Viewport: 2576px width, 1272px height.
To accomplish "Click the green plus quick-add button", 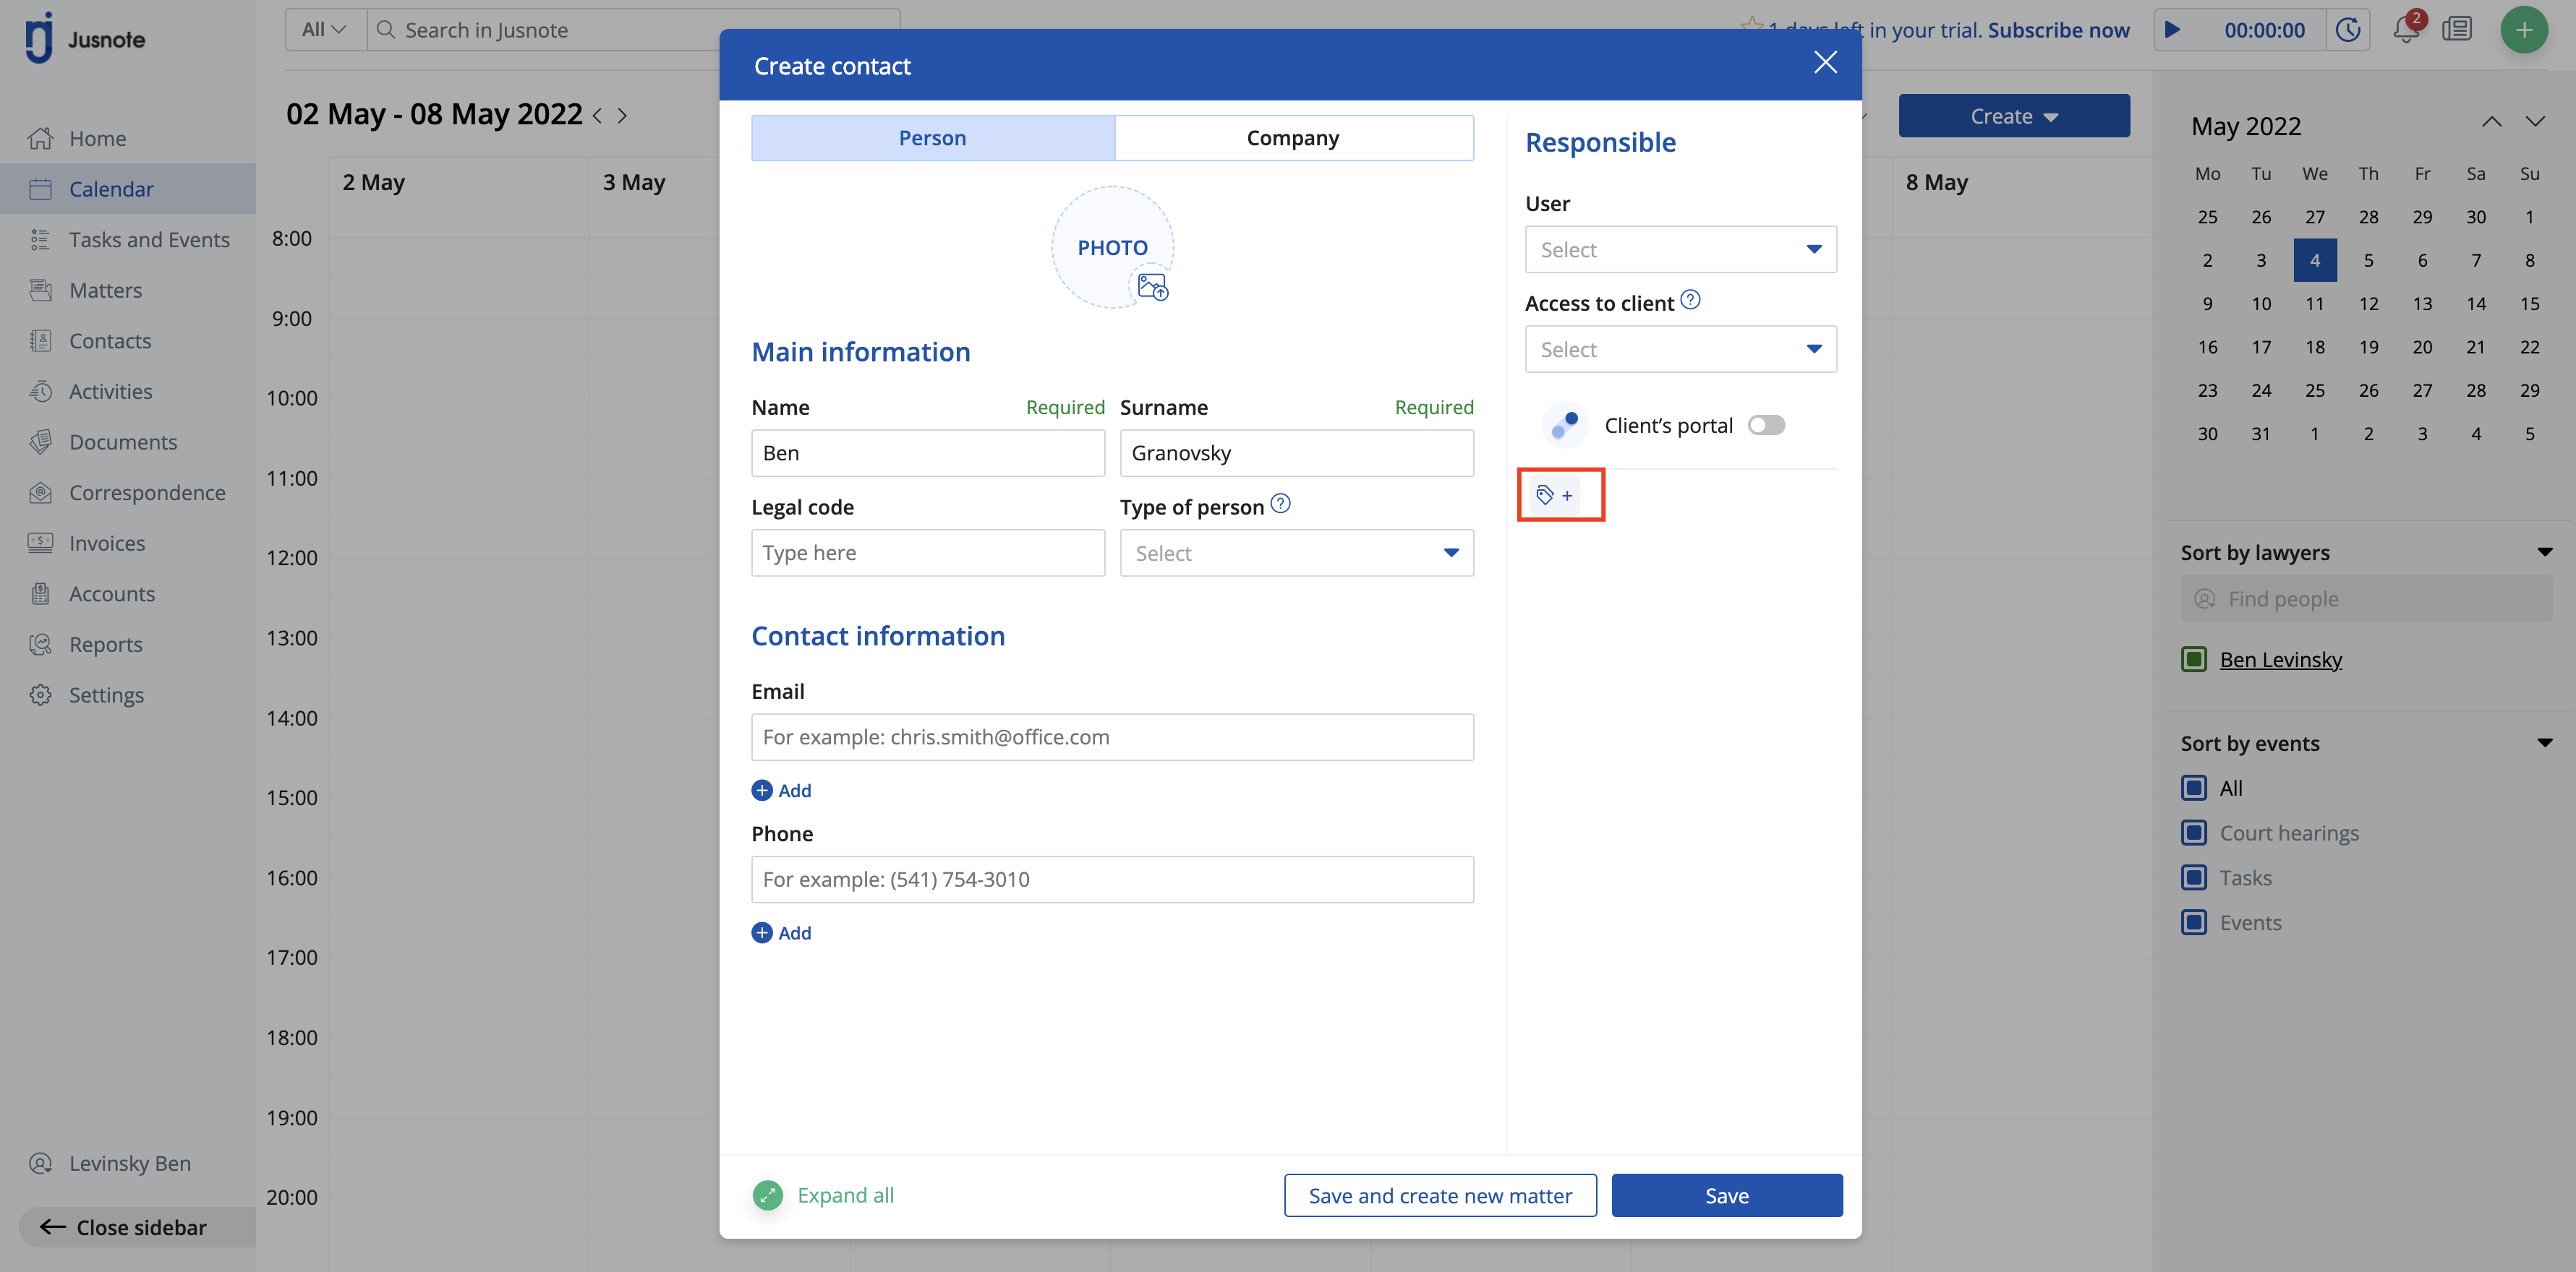I will pos(2523,30).
